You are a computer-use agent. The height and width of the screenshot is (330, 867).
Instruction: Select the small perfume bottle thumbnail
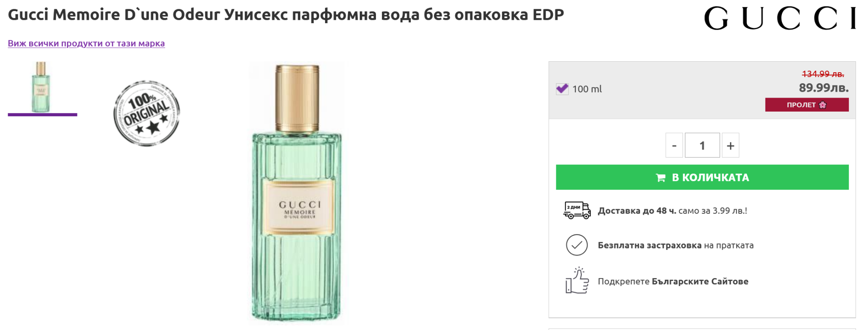click(x=41, y=87)
